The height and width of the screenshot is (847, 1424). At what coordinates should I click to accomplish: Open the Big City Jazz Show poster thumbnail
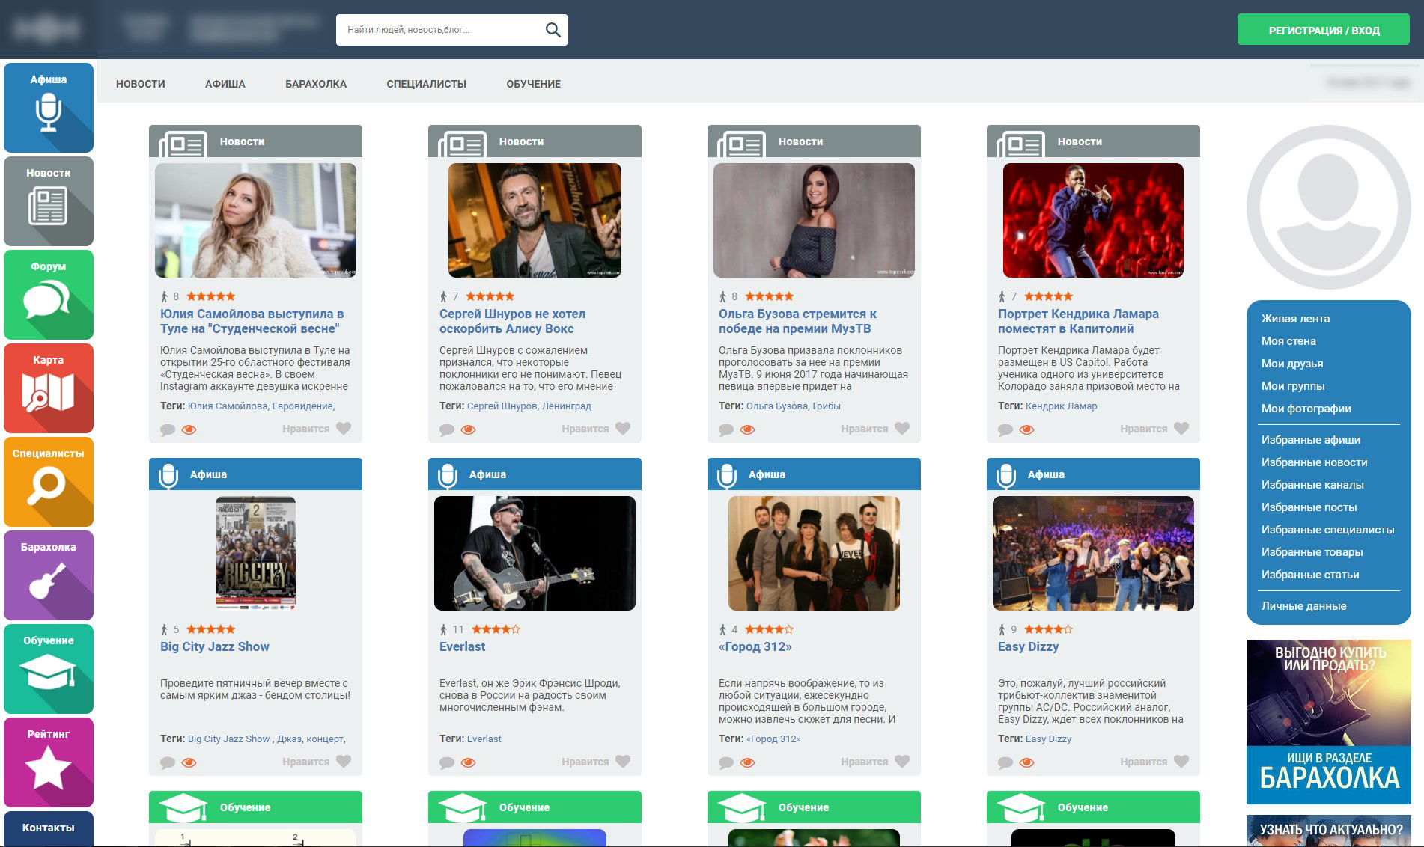[x=255, y=552]
